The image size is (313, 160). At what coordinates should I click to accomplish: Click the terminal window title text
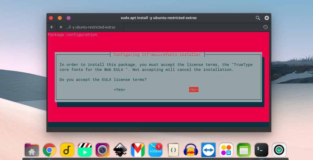pos(159,18)
